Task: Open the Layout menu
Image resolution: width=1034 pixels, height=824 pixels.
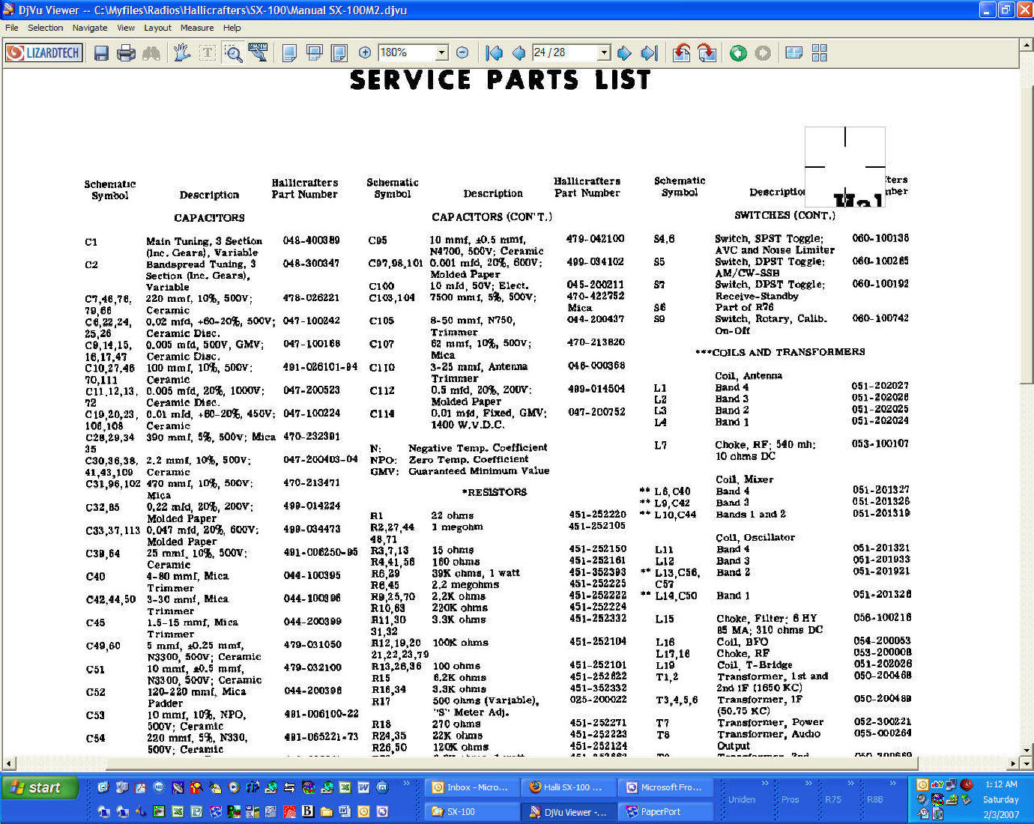Action: [x=157, y=28]
